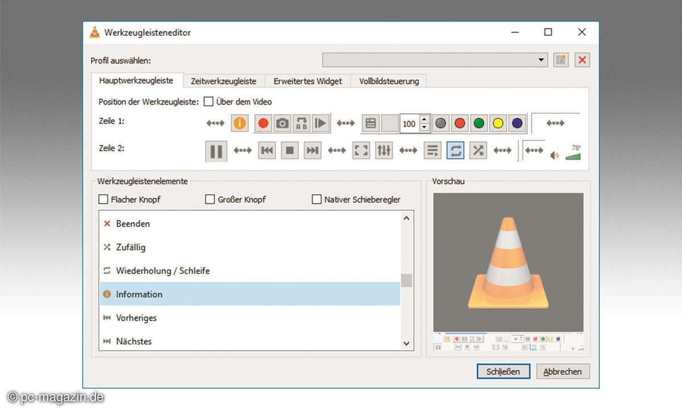Image resolution: width=682 pixels, height=409 pixels.
Task: Click the Stop icon in Zeile 2
Action: (x=290, y=151)
